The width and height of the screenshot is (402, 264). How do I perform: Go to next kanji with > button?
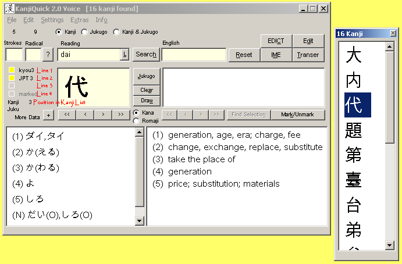pos(103,115)
